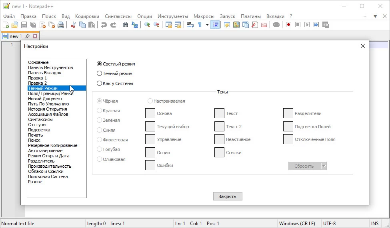Open the dropdown arrow beside the ¶ icon

(207, 25)
